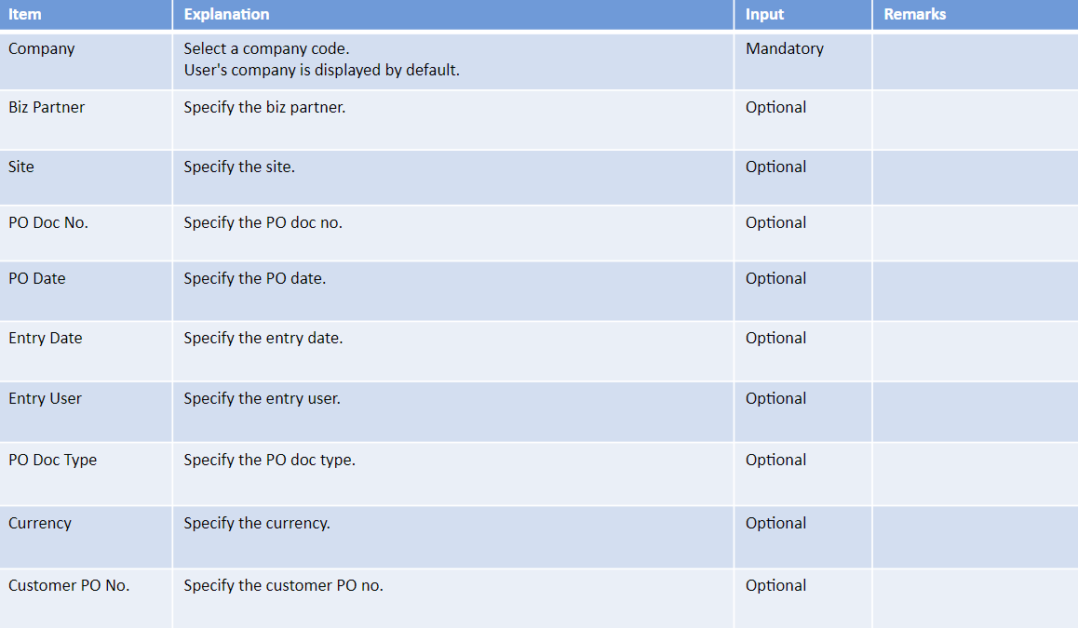1078x628 pixels.
Task: Click 'Specify the entry user.' explanation cell
Action: pos(453,411)
